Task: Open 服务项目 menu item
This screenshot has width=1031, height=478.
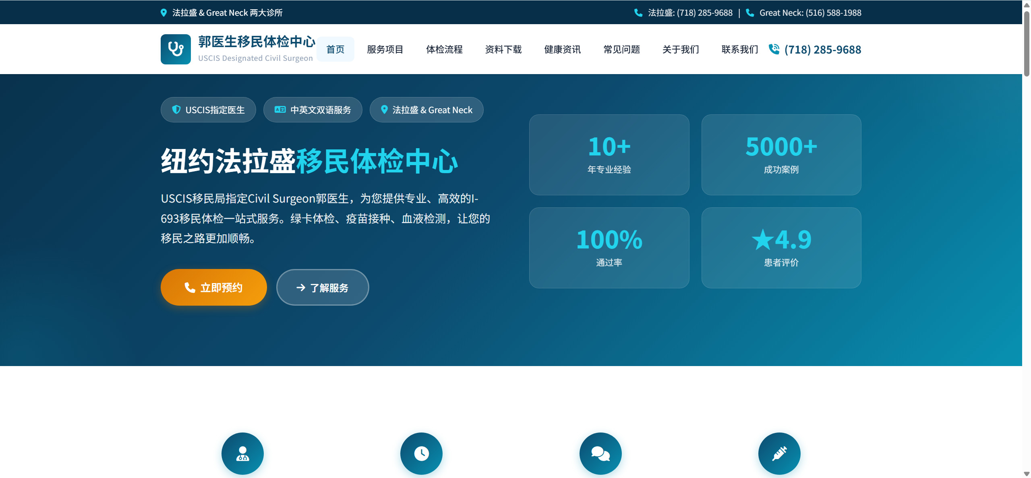Action: (385, 49)
